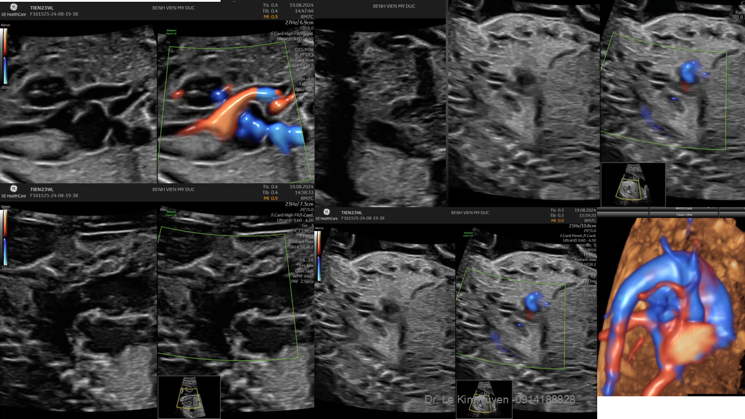Open the orientation thumbnail beside the watermark phone number
Viewport: 745px width, 419px height.
point(484,400)
